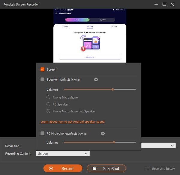Adjust the Speaker volume slider handle
180x175 pixels.
coord(113,89)
